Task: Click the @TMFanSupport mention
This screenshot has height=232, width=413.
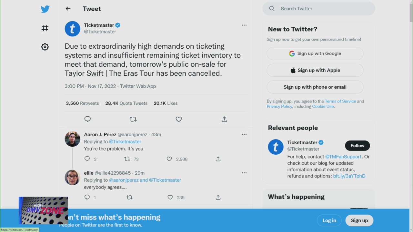Action: point(343,157)
